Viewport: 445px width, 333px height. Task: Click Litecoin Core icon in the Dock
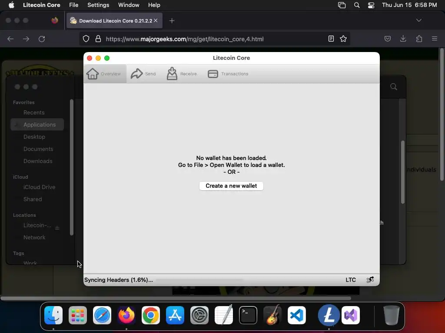(x=329, y=315)
